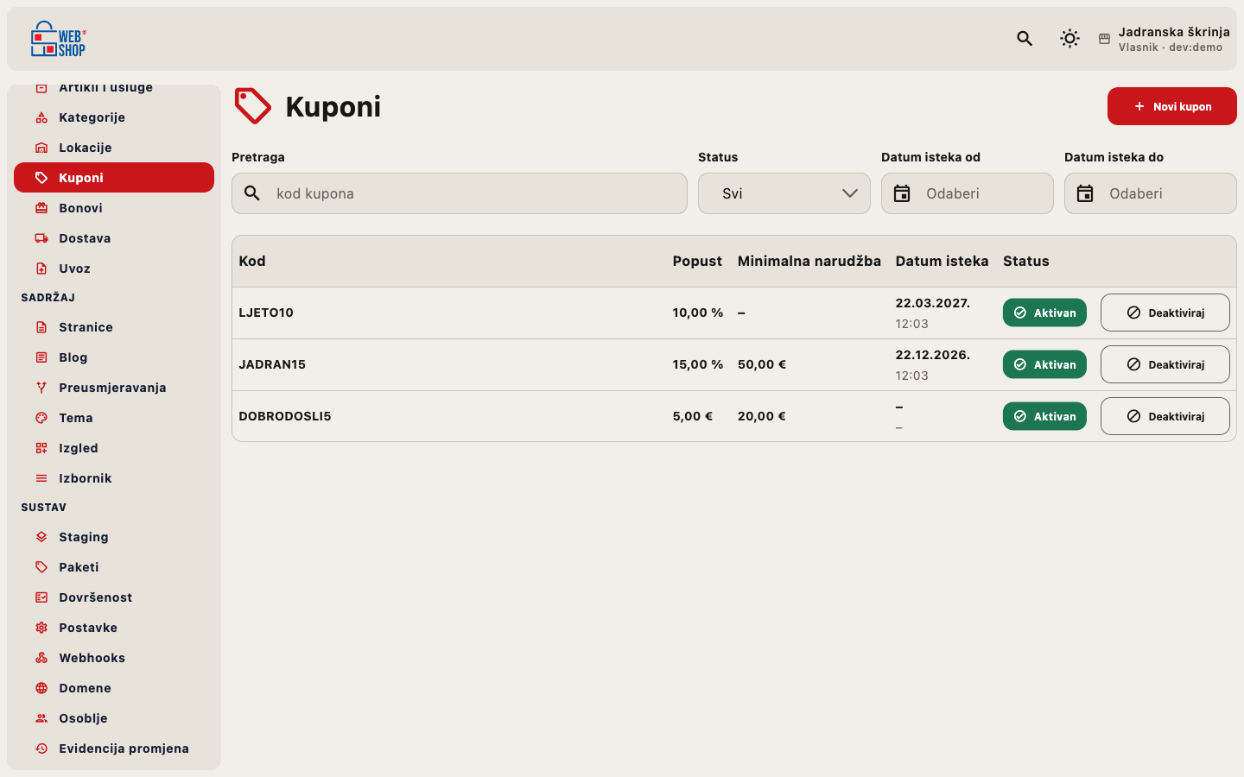Deactivate the DOBRODOSLI5 coupon
This screenshot has height=777, width=1244.
1165,416
